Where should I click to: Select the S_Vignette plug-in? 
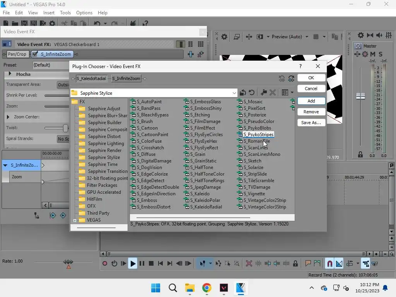pyautogui.click(x=254, y=194)
